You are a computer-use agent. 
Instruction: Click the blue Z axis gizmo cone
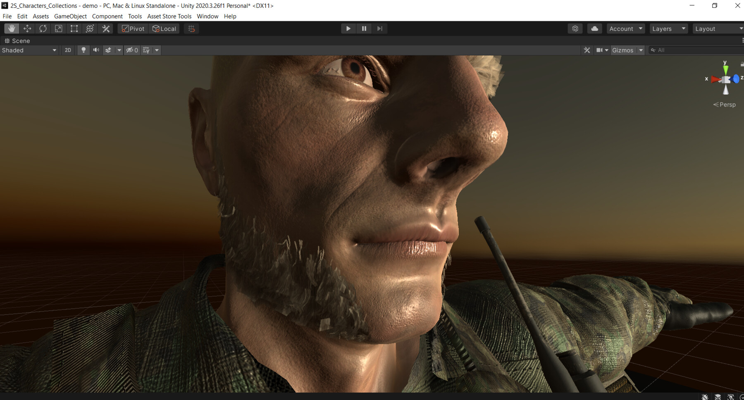click(736, 79)
